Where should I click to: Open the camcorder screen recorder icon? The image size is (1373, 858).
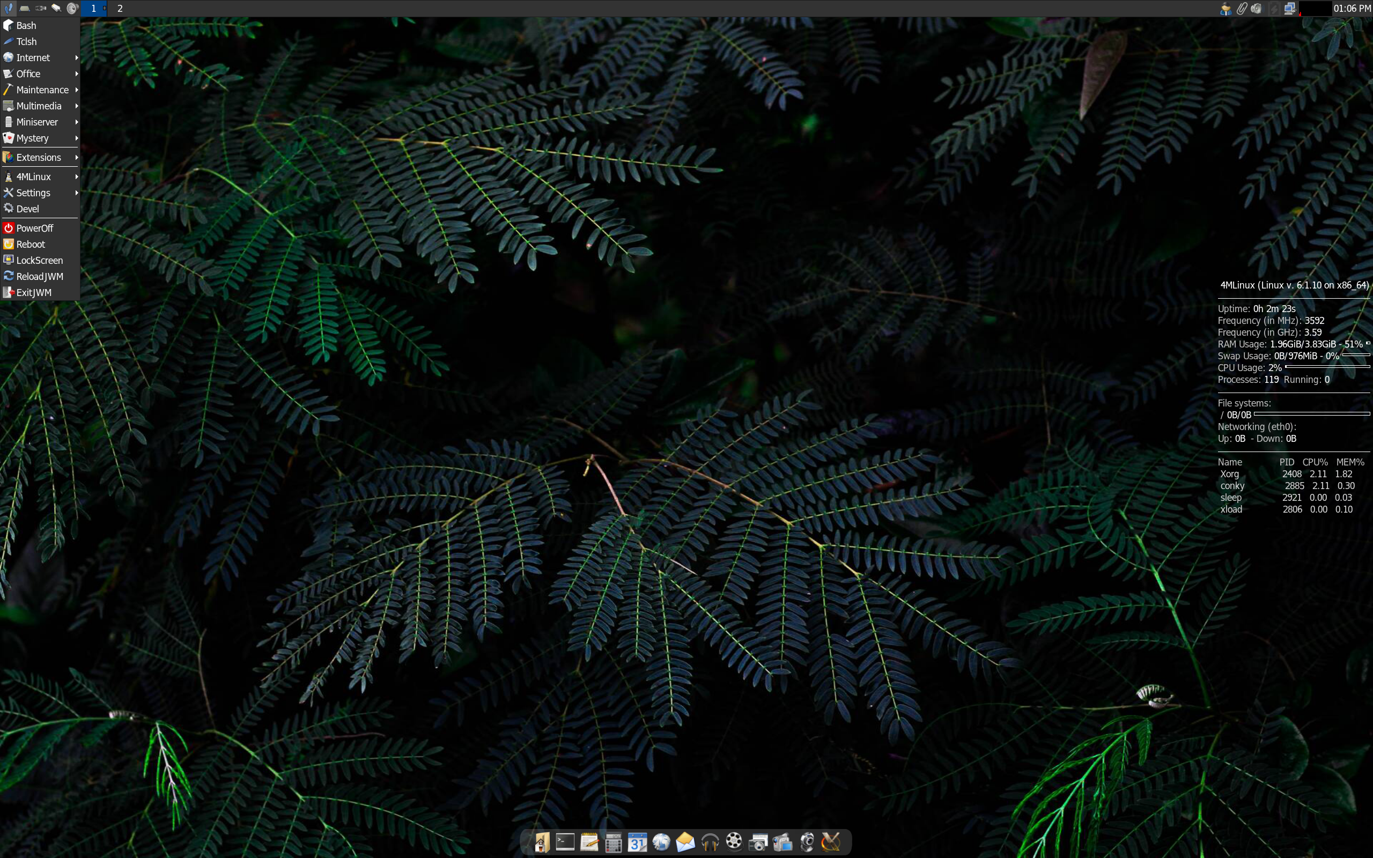pyautogui.click(x=783, y=842)
